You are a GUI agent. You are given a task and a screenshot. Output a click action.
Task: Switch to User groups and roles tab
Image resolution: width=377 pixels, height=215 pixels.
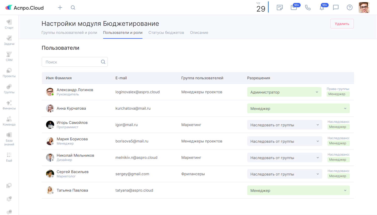(x=69, y=33)
